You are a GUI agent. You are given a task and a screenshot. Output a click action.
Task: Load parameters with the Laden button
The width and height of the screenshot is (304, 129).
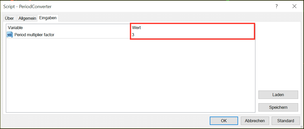[x=278, y=95]
